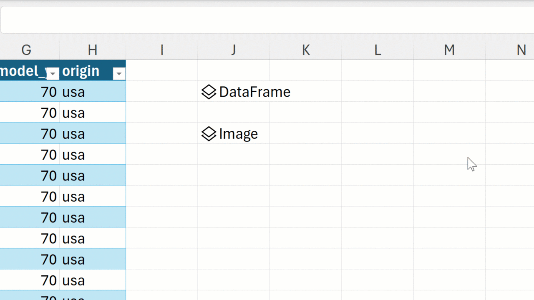Select empty column K cell beside DataFrame
The image size is (534, 300).
306,92
